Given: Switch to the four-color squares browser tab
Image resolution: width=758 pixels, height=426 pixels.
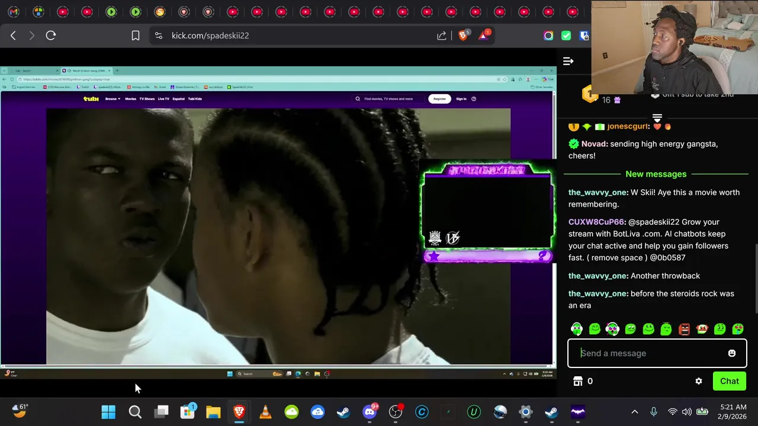Looking at the screenshot, I should coord(38,12).
